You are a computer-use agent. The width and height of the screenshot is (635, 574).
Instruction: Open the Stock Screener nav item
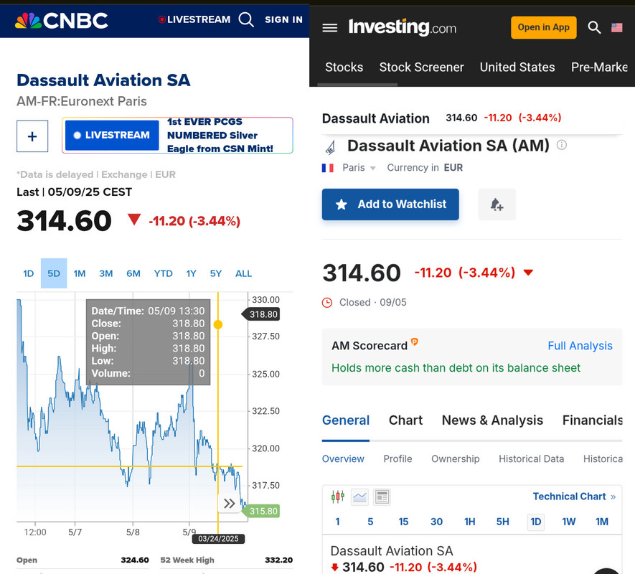click(421, 67)
